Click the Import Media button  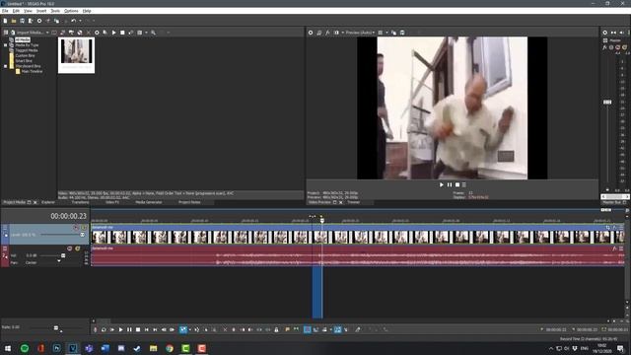click(x=28, y=33)
